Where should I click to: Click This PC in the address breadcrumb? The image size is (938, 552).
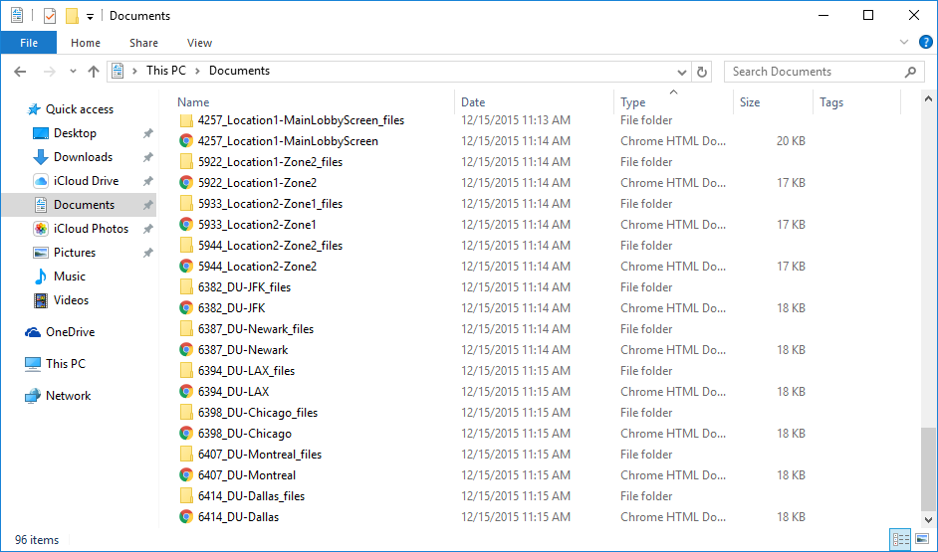(165, 72)
